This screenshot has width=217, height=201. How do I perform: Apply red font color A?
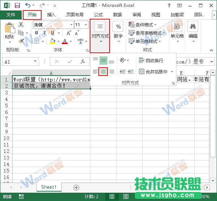(x=65, y=41)
